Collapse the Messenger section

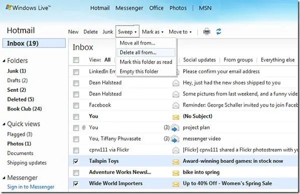point(4,178)
